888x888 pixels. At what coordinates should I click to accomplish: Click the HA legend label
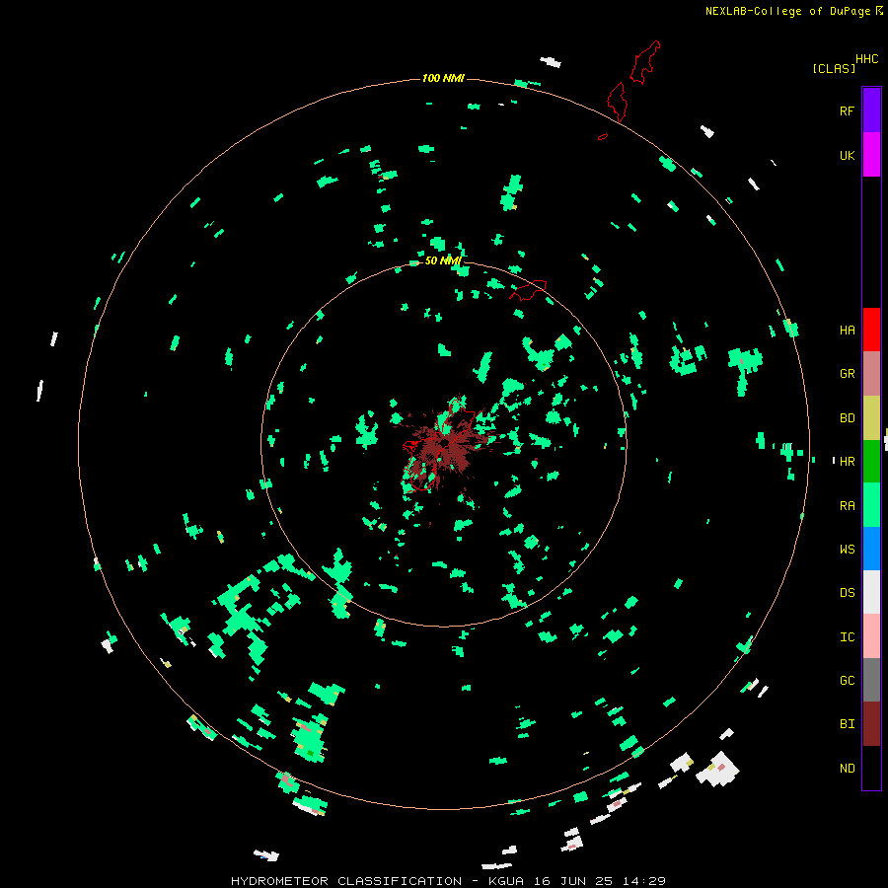click(x=847, y=331)
